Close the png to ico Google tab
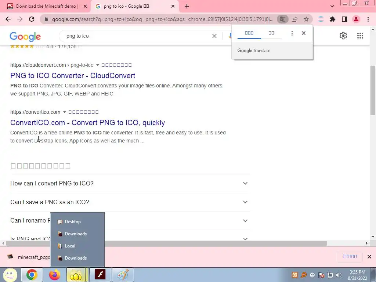The width and height of the screenshot is (376, 282). [x=173, y=7]
